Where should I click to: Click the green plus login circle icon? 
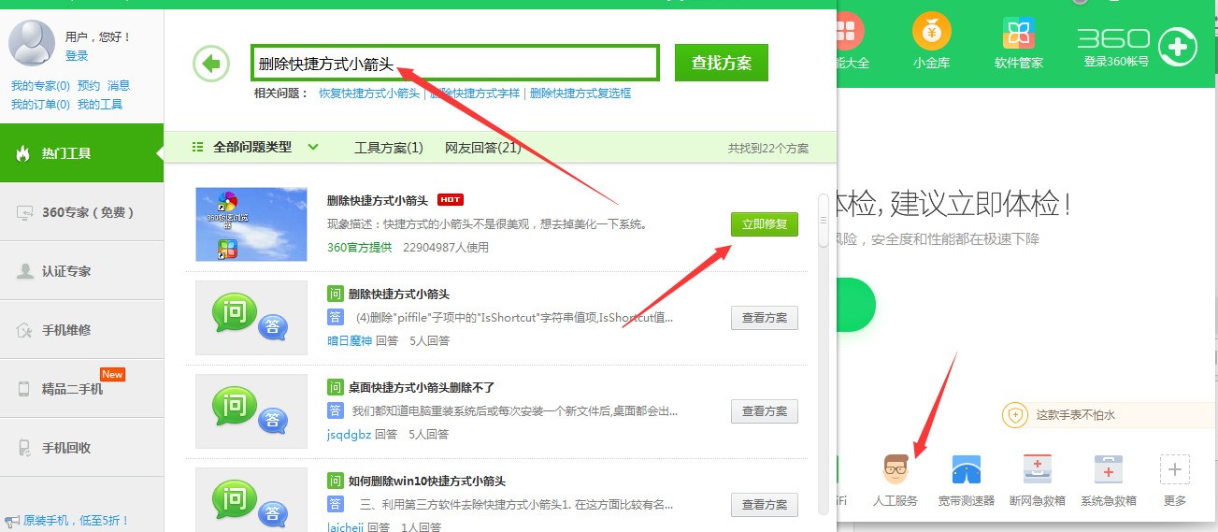1177,46
